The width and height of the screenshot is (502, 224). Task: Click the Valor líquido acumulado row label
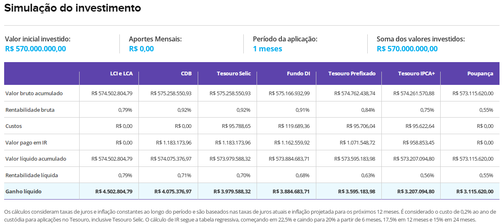click(36, 159)
